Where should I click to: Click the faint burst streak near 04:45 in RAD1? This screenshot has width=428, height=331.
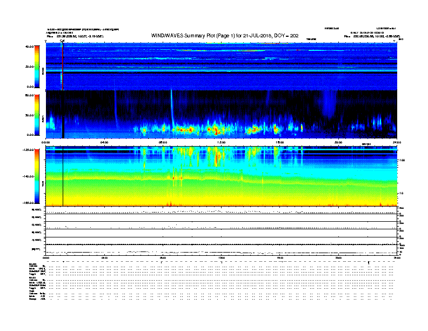click(116, 108)
